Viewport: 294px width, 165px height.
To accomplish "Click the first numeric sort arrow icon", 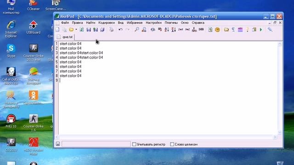I will pos(181,29).
